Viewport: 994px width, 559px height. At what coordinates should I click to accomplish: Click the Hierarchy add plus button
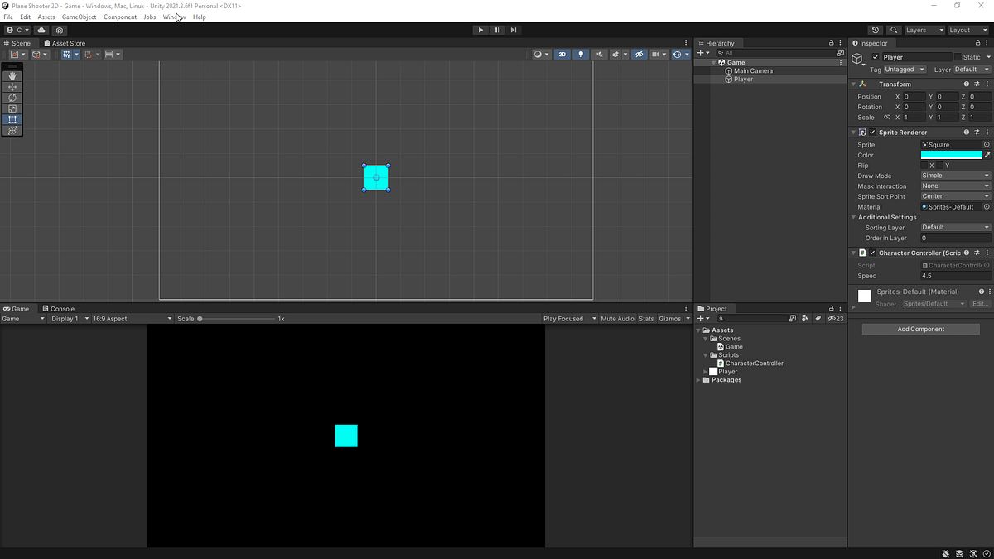pyautogui.click(x=702, y=52)
